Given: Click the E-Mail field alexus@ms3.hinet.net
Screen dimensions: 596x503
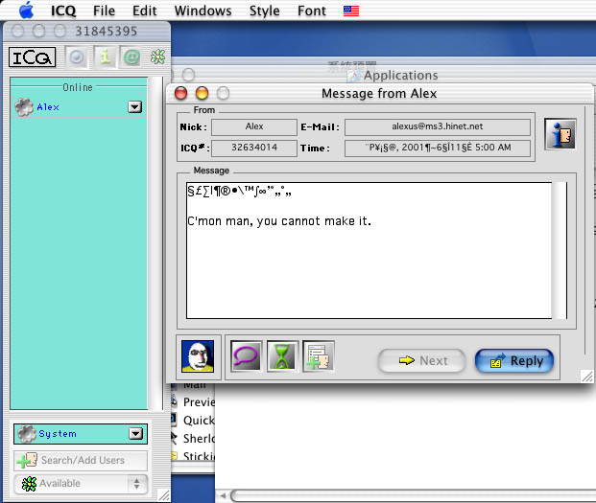Looking at the screenshot, I should coord(438,126).
